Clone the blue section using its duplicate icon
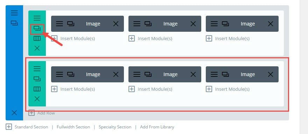The width and height of the screenshot is (308, 134). point(14,23)
